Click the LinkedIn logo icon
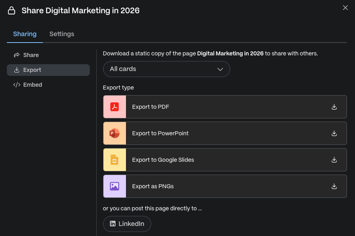This screenshot has width=355, height=236. [x=113, y=224]
